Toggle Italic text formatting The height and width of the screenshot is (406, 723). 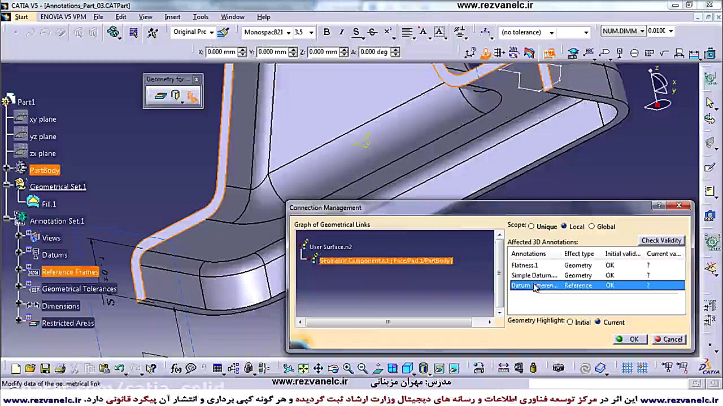[x=341, y=32]
